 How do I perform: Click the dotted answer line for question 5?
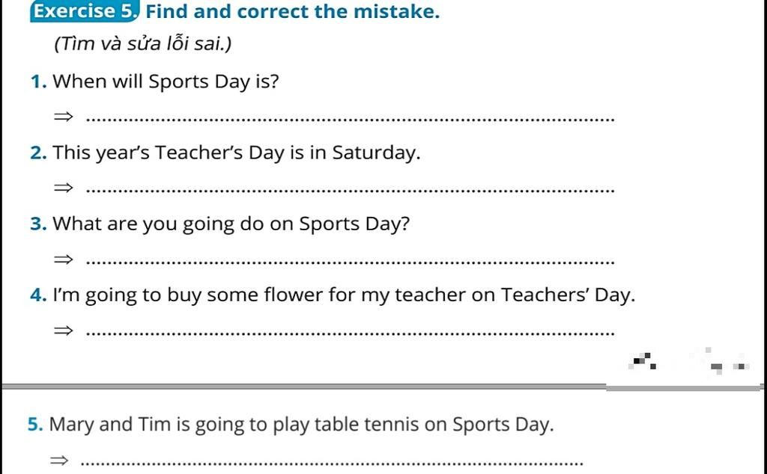coord(332,463)
